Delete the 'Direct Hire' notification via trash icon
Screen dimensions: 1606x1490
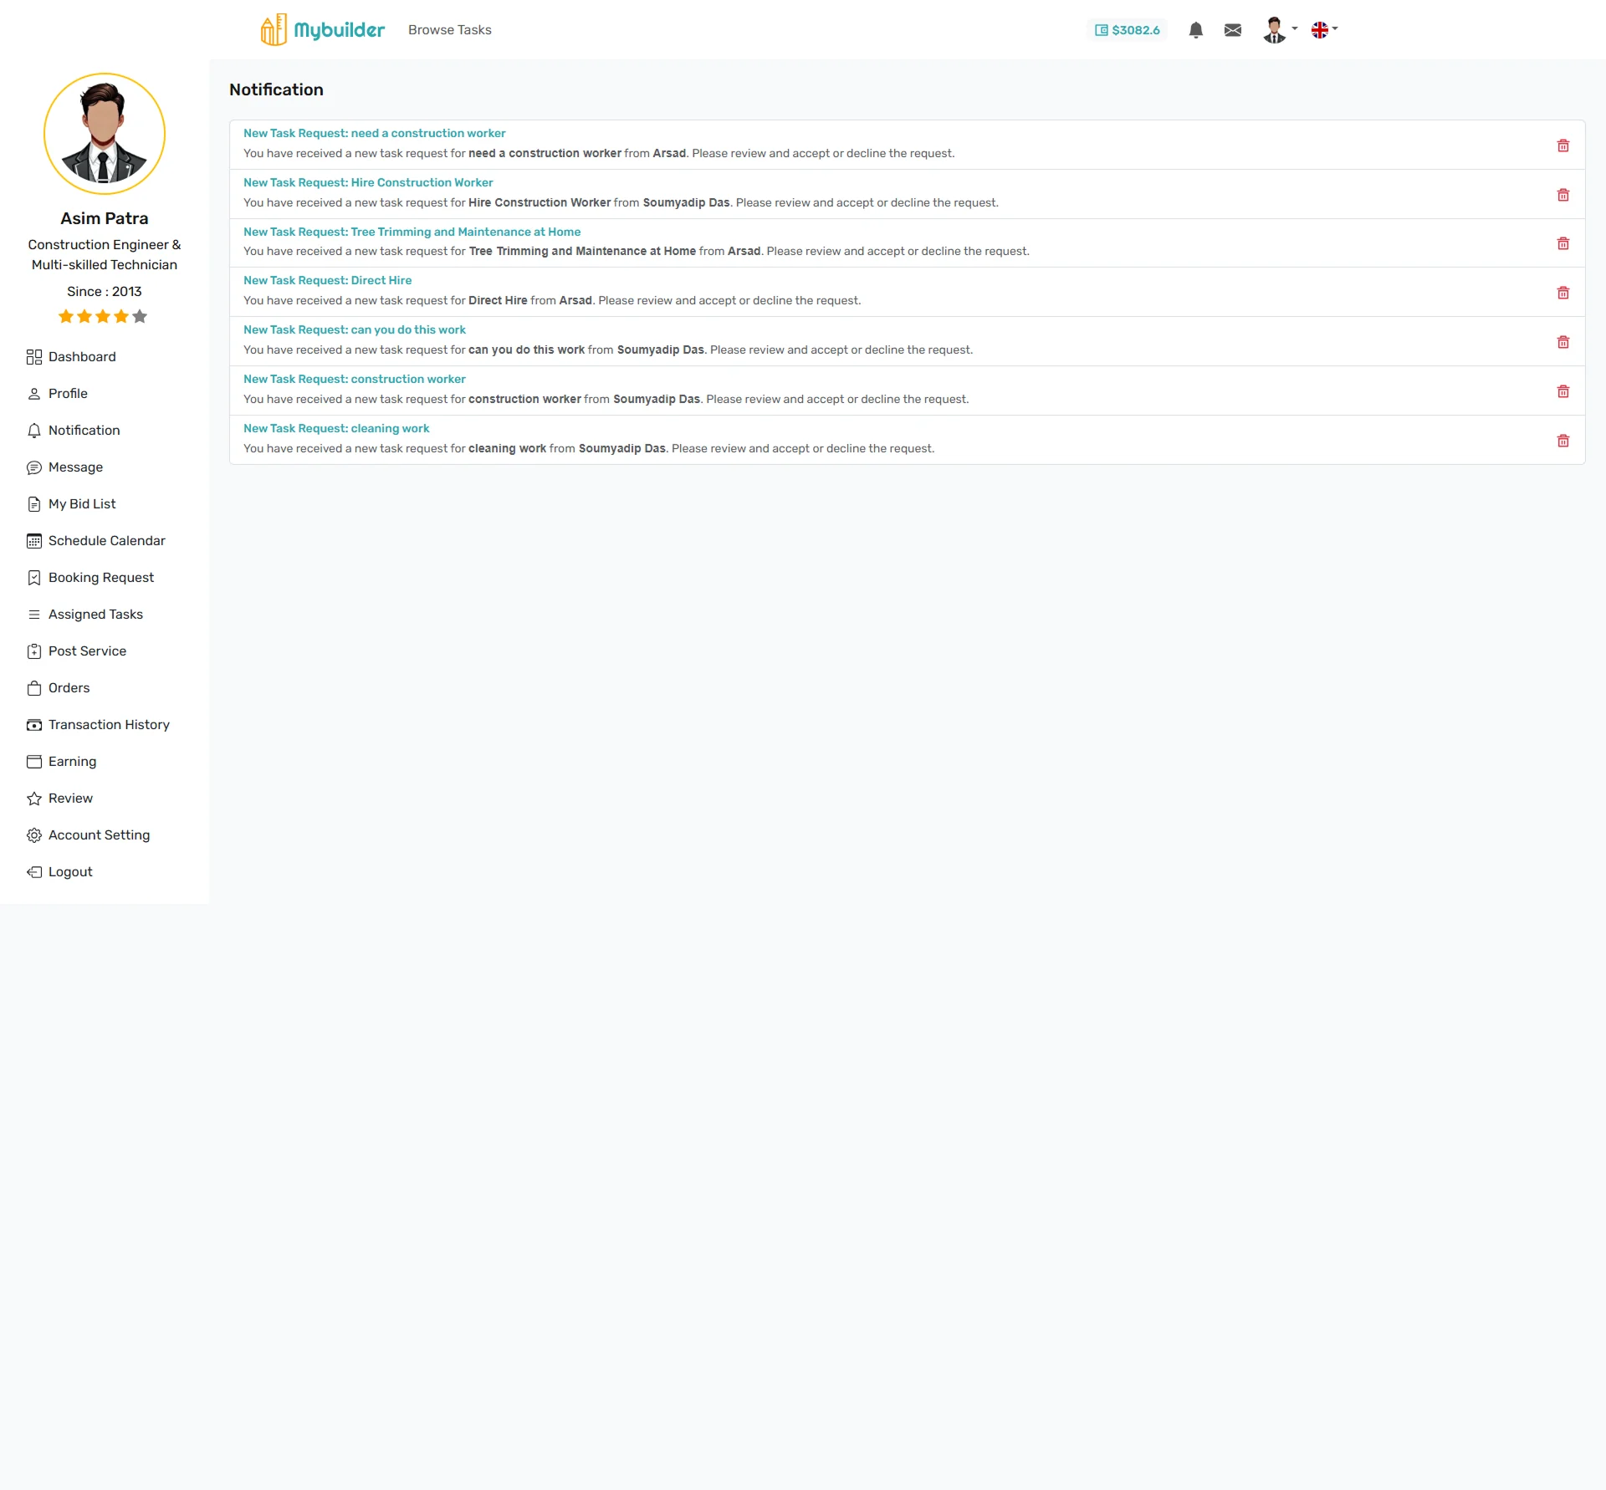[1563, 293]
